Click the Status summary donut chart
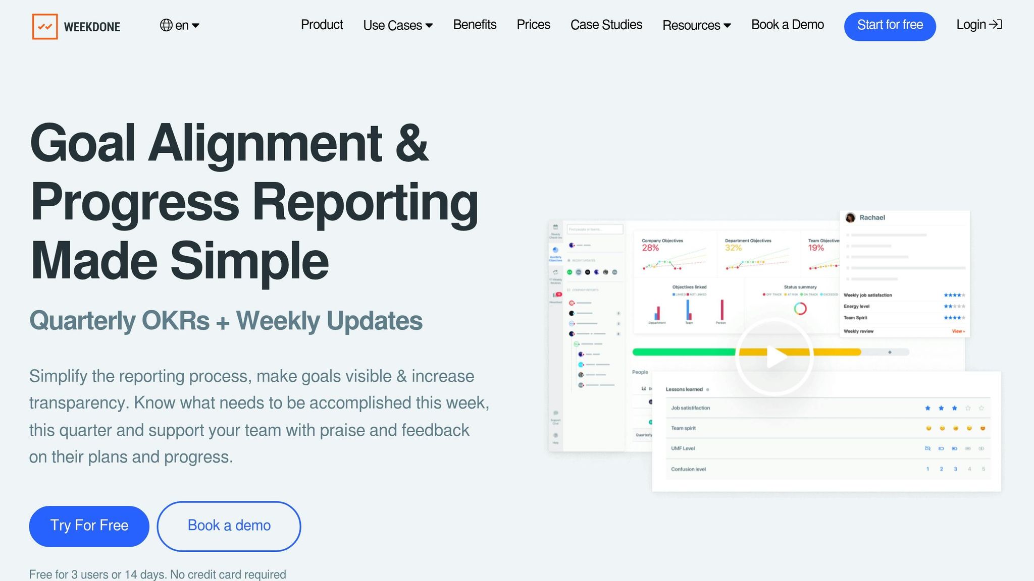Viewport: 1034px width, 581px height. pyautogui.click(x=800, y=308)
